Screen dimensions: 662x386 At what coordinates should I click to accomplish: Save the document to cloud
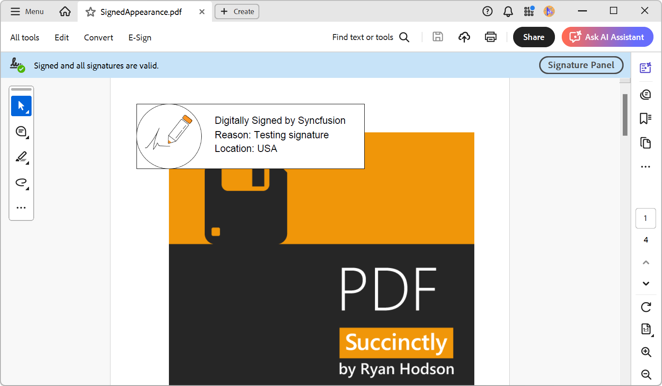[x=464, y=37]
